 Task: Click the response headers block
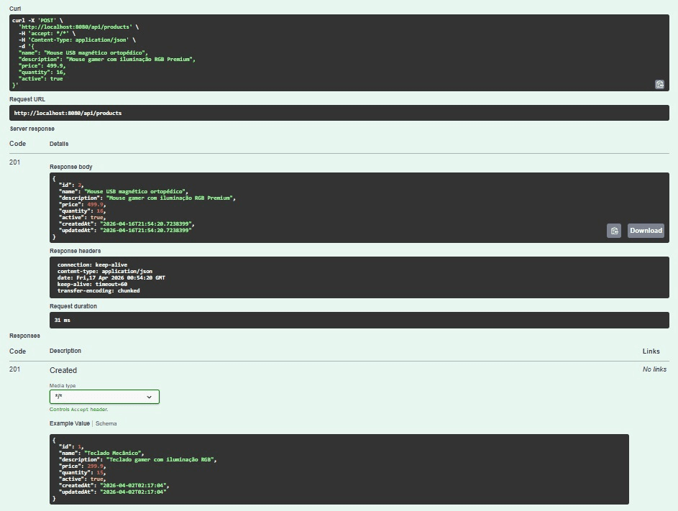(x=288, y=277)
